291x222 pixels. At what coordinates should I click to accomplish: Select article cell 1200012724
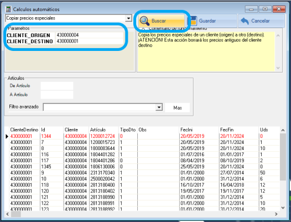103,136
